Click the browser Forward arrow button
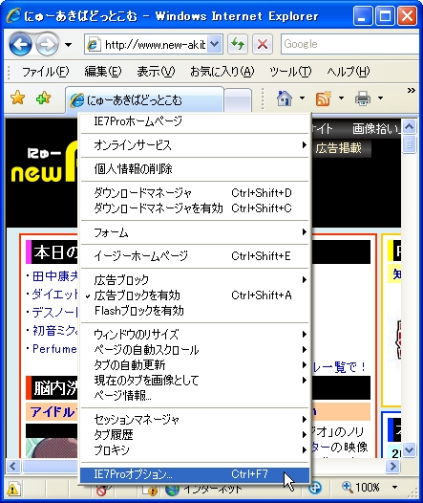 pos(47,44)
